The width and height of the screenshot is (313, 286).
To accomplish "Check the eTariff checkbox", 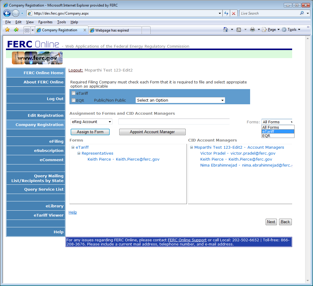I will coord(73,93).
